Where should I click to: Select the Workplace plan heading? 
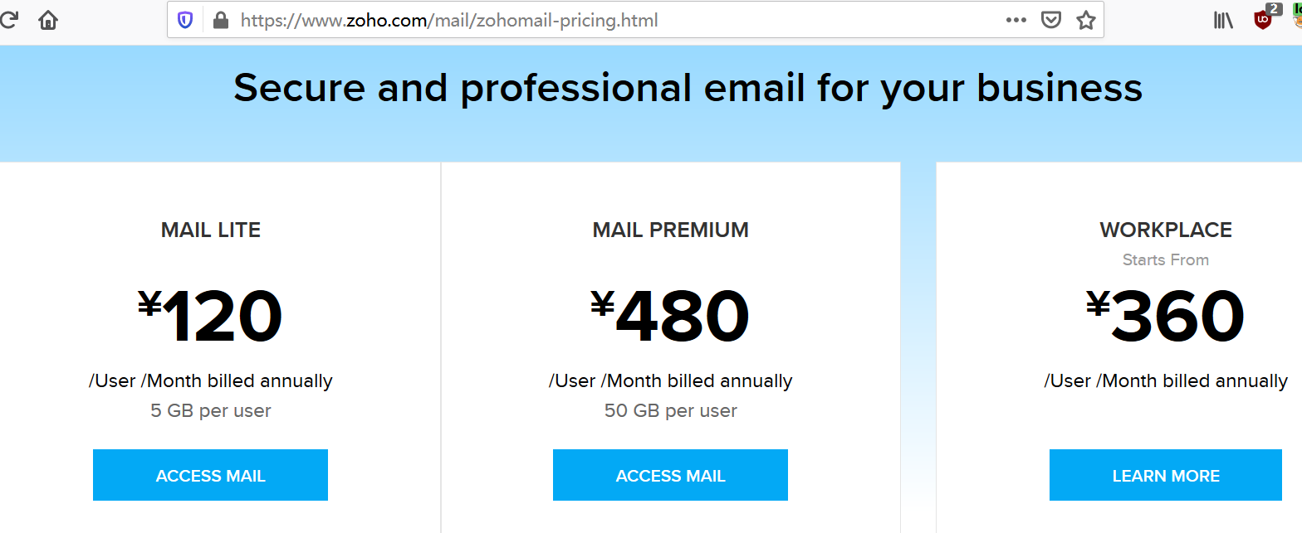coord(1166,230)
